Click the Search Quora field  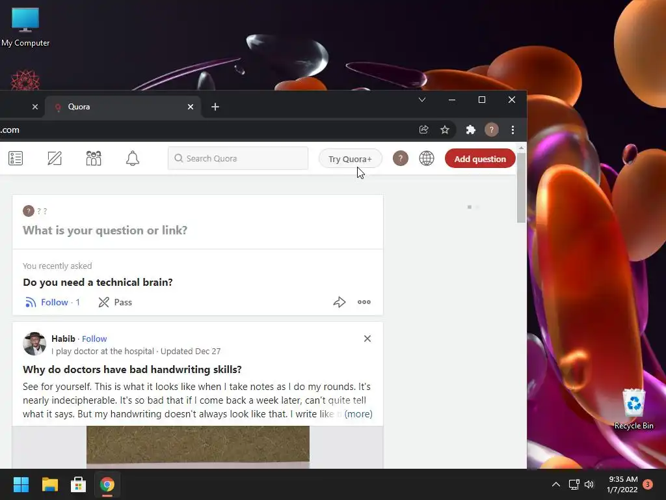click(238, 158)
